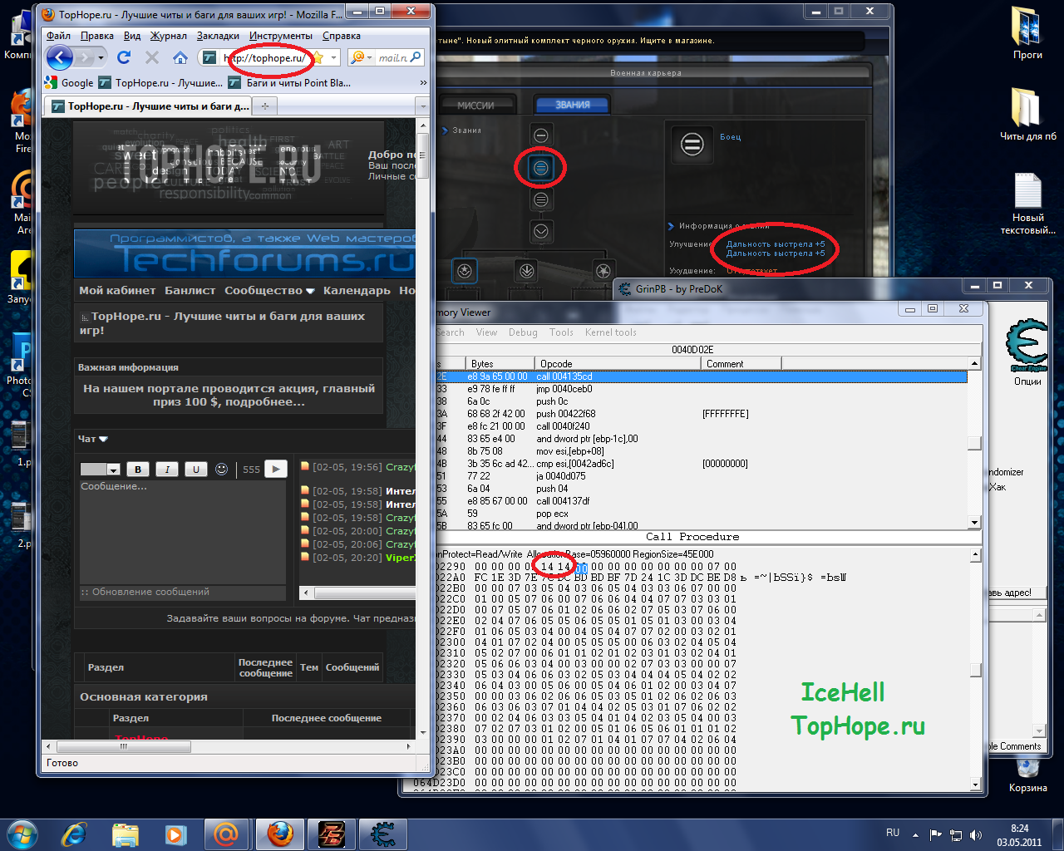
Task: Open Windows Media Player from taskbar
Action: tap(175, 834)
